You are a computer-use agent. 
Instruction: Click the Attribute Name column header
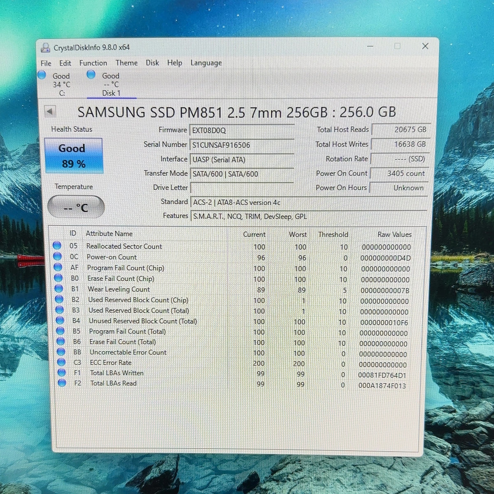pos(109,233)
